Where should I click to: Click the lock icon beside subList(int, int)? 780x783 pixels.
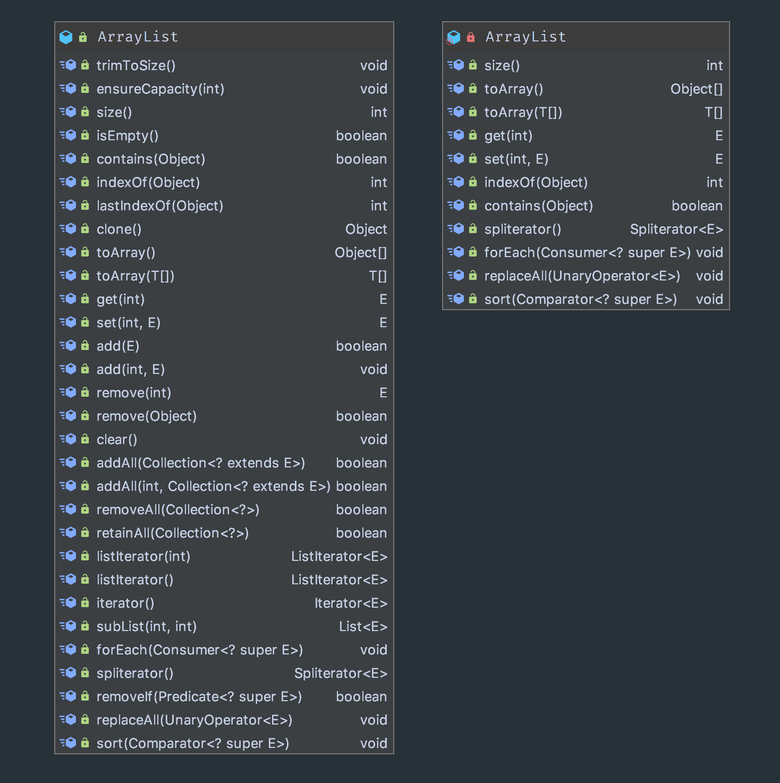click(x=85, y=626)
